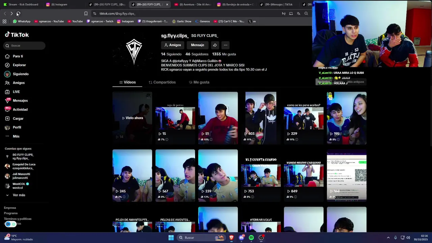Click Cargar to upload a video

[x=14, y=118]
